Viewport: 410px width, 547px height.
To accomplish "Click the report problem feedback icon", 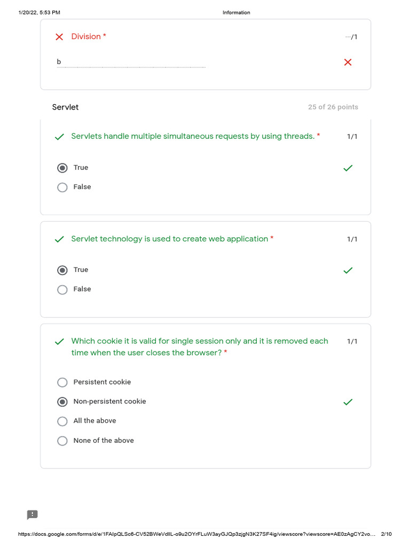I will click(x=32, y=514).
